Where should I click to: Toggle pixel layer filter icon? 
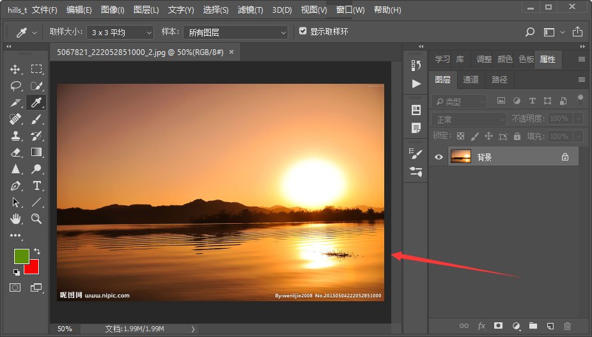pyautogui.click(x=501, y=100)
